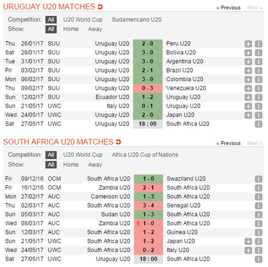Open info for Venezuela U20 match

click(x=258, y=88)
